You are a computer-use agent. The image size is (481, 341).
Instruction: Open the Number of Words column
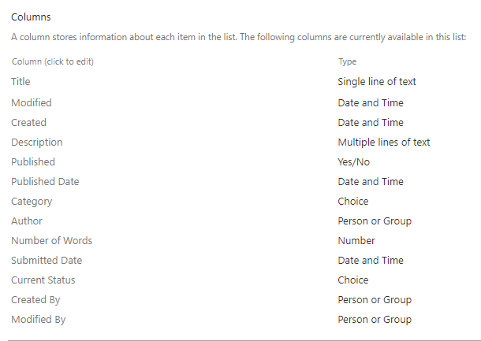point(51,241)
